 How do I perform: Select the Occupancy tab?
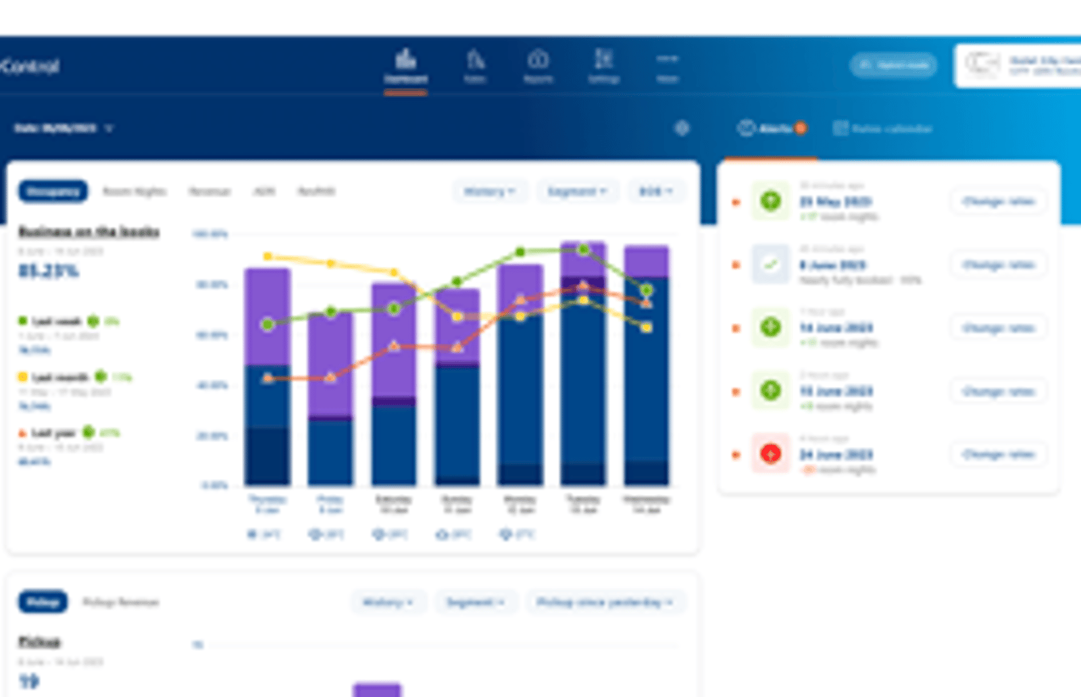[x=53, y=191]
